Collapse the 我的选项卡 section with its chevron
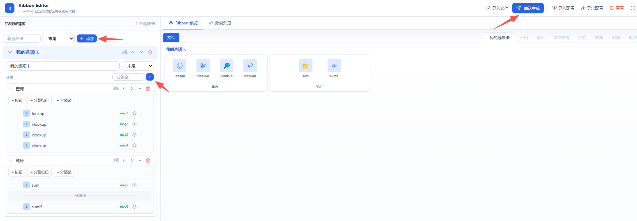This screenshot has width=637, height=221. 10,52
